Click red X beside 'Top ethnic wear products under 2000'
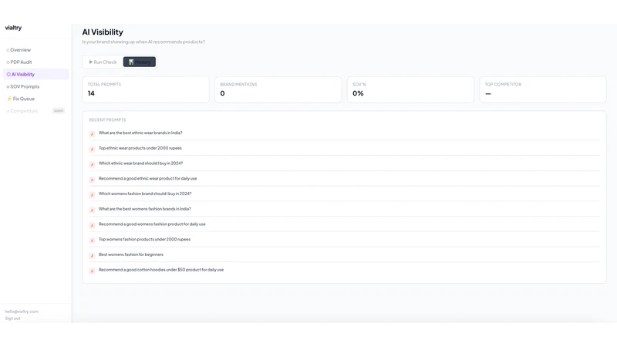This screenshot has height=347, width=617. [92, 149]
